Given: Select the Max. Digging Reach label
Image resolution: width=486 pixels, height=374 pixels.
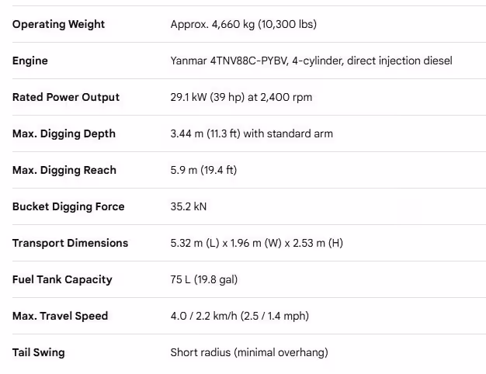Looking at the screenshot, I should tap(64, 170).
